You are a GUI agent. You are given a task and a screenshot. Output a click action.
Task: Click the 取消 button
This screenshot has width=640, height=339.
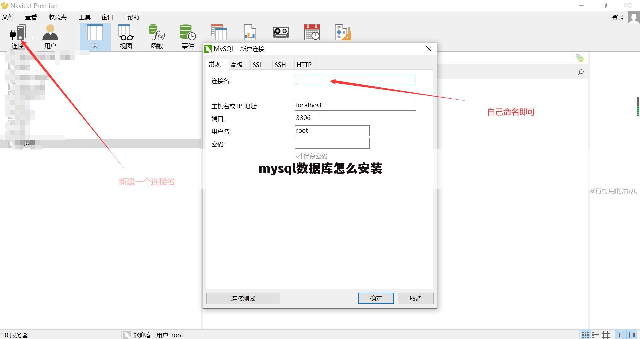pos(415,298)
